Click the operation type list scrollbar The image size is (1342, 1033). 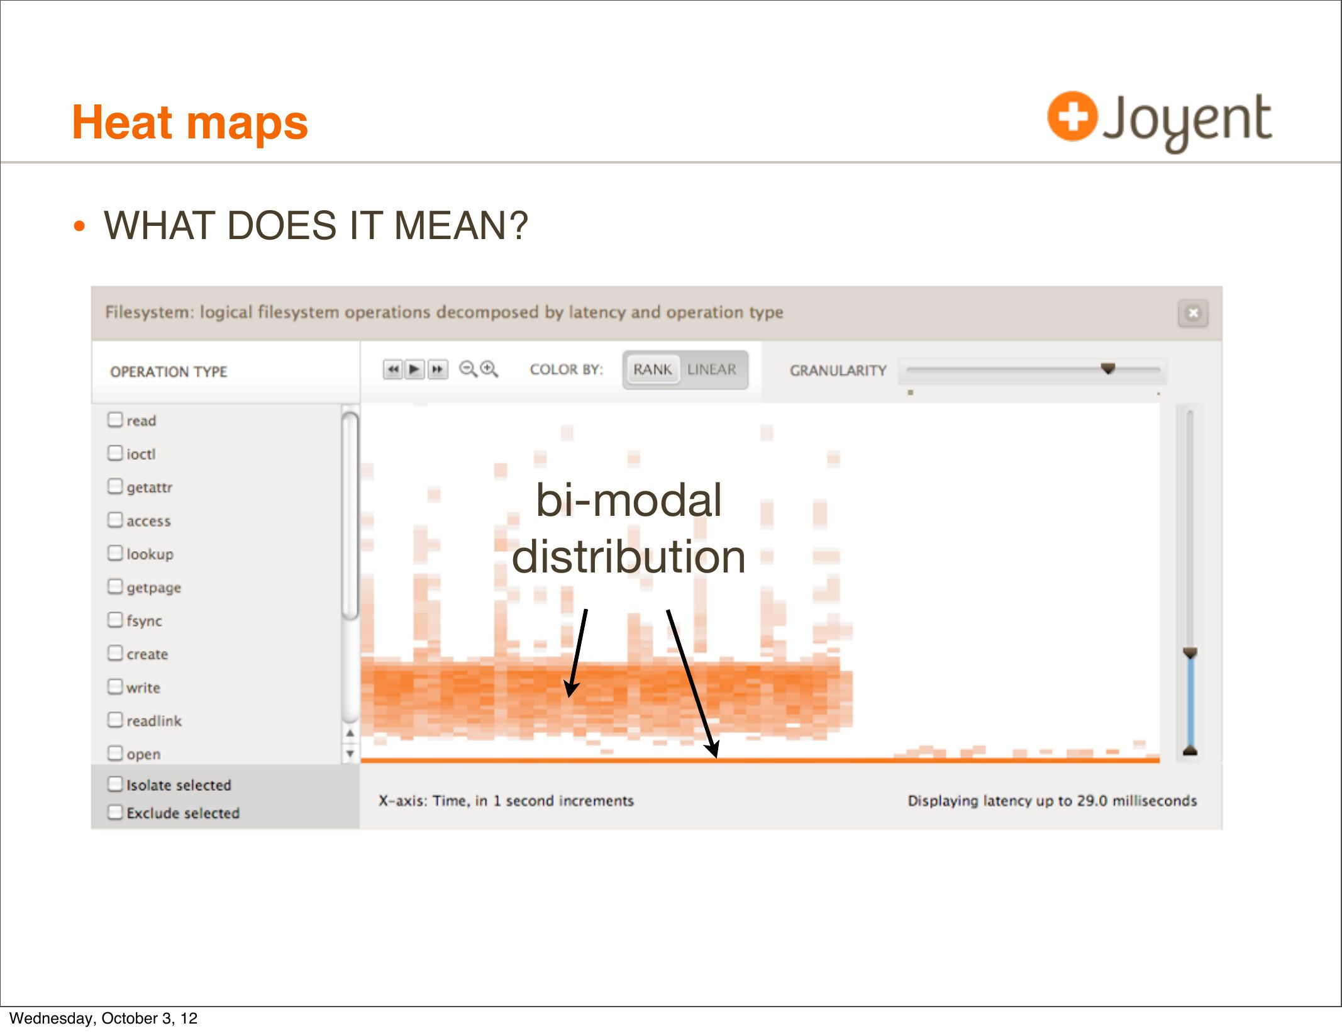pos(350,516)
